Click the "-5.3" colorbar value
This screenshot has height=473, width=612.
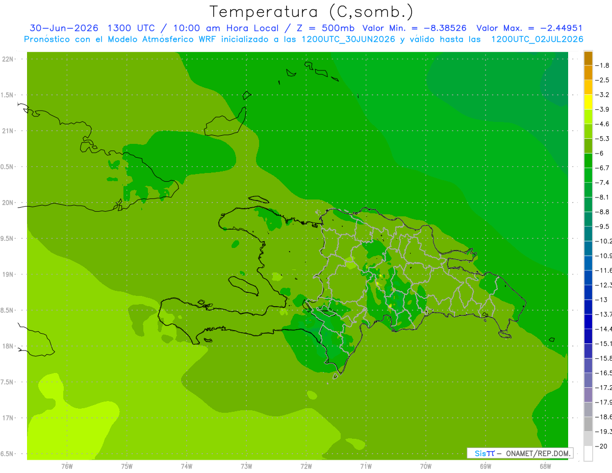coord(602,138)
